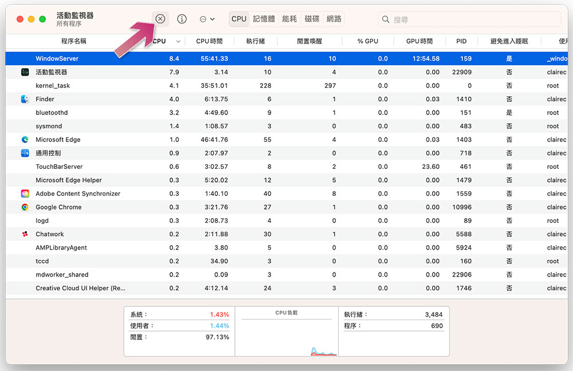Switch to the CPU tab
573x371 pixels.
[x=239, y=19]
